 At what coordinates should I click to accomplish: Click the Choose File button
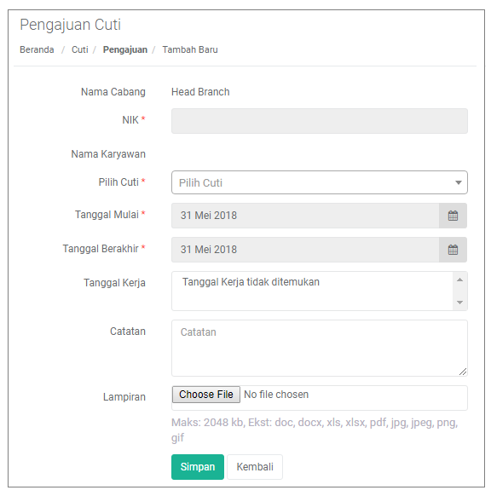pos(206,395)
